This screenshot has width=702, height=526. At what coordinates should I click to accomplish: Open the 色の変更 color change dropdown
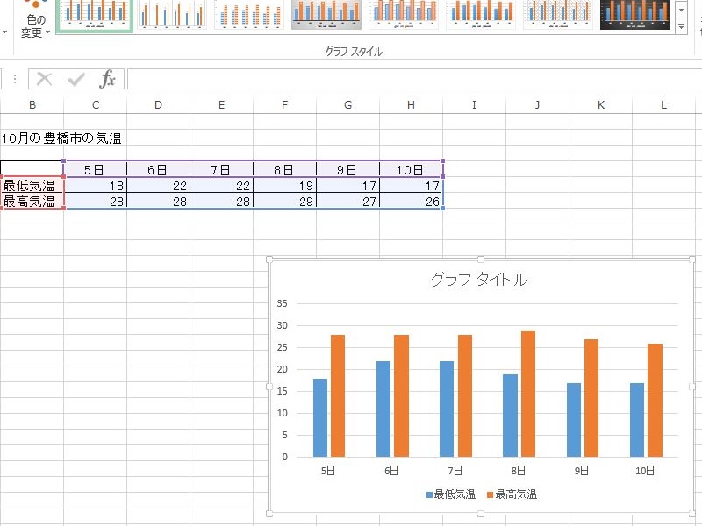(x=35, y=26)
